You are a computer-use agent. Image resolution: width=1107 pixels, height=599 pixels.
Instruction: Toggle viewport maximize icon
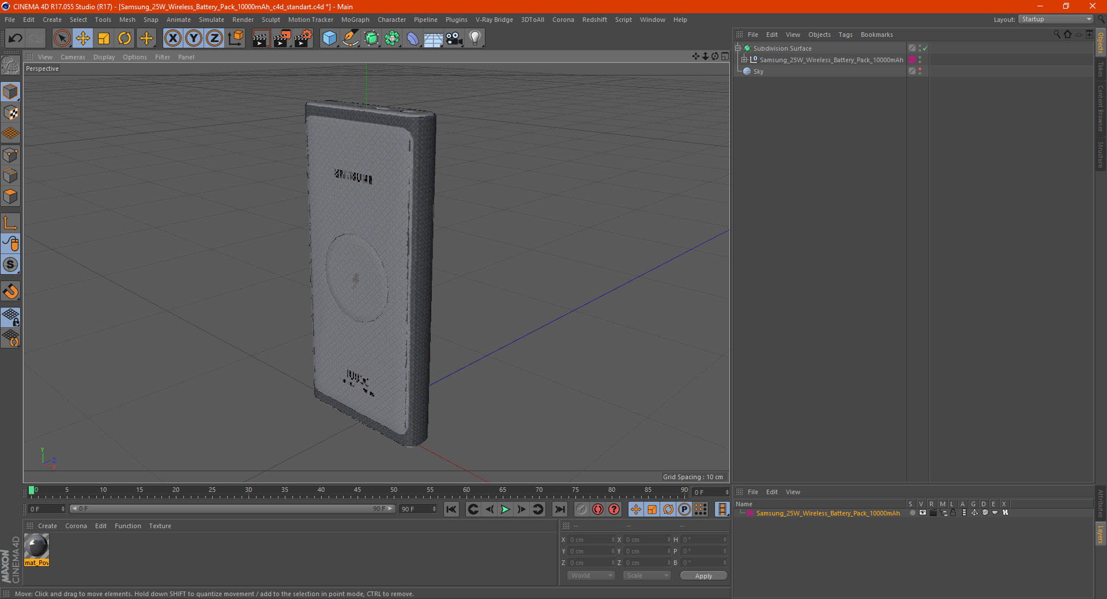point(725,56)
